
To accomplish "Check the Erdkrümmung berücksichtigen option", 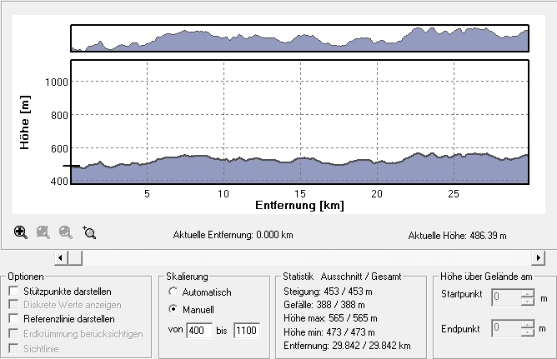I will click(x=13, y=333).
